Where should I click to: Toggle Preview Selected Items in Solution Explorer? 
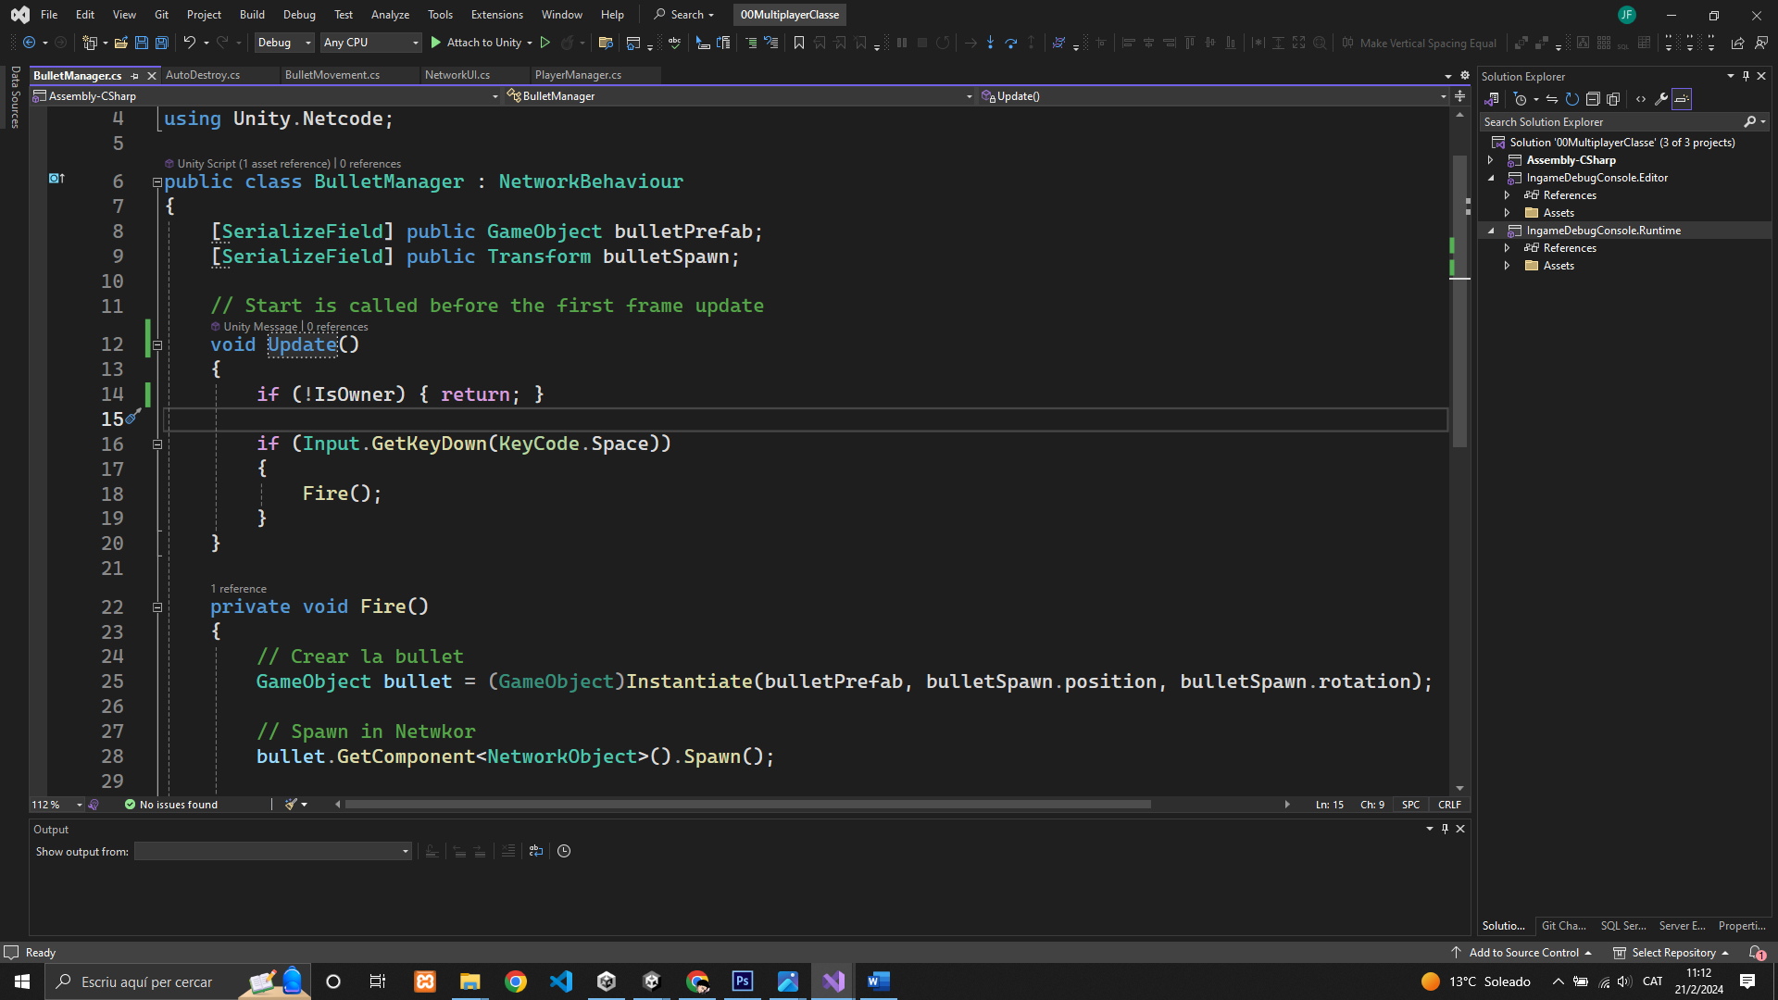[x=1682, y=99]
